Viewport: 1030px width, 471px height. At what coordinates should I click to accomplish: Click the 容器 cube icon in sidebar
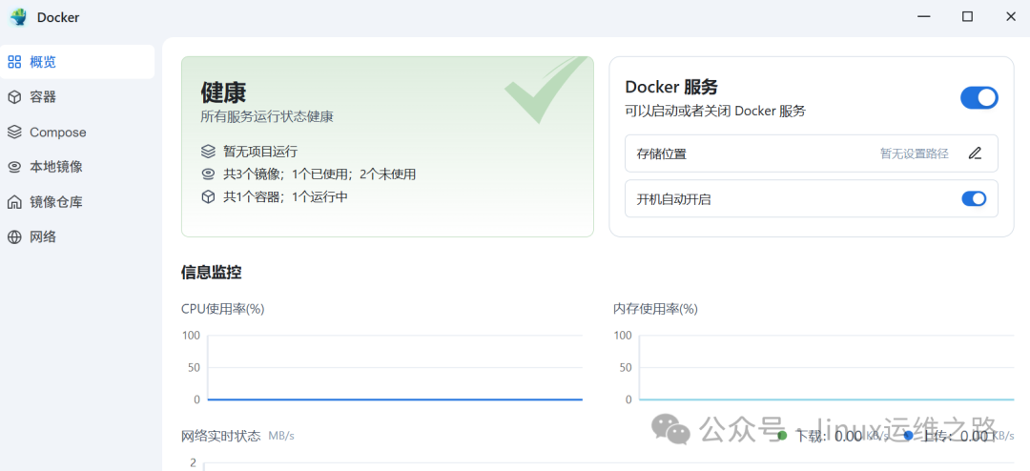tap(14, 97)
